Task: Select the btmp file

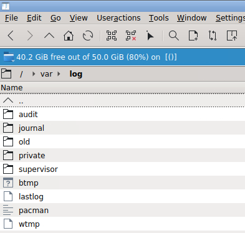Action: click(x=122, y=183)
